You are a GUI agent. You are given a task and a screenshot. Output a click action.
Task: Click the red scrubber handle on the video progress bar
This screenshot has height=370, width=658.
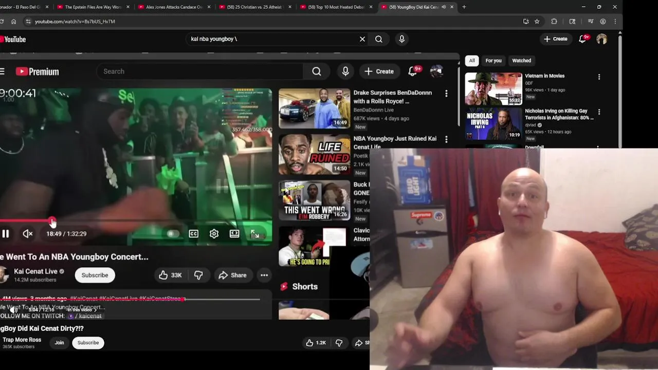pos(52,221)
